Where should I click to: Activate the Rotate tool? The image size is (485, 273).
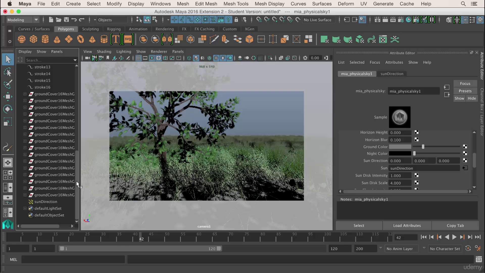[8, 109]
